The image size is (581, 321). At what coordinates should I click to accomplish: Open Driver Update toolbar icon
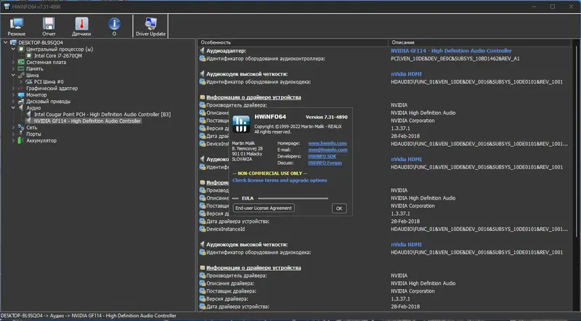(151, 24)
